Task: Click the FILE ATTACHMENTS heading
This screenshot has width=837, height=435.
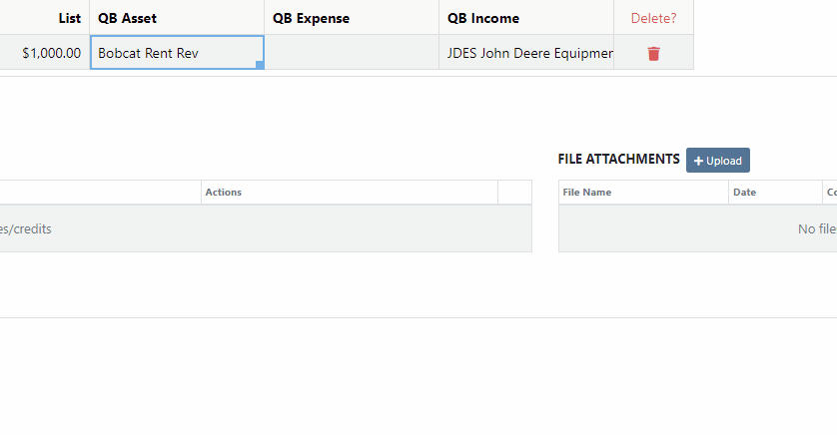Action: [618, 159]
